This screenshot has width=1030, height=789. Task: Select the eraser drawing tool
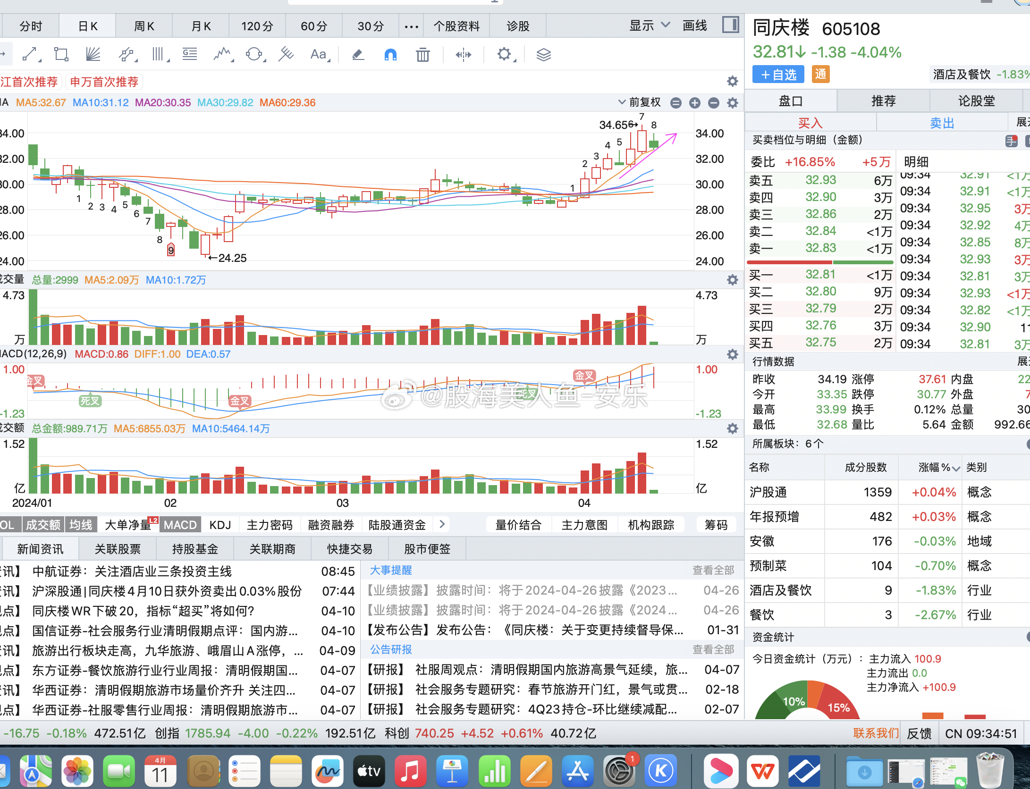(358, 55)
